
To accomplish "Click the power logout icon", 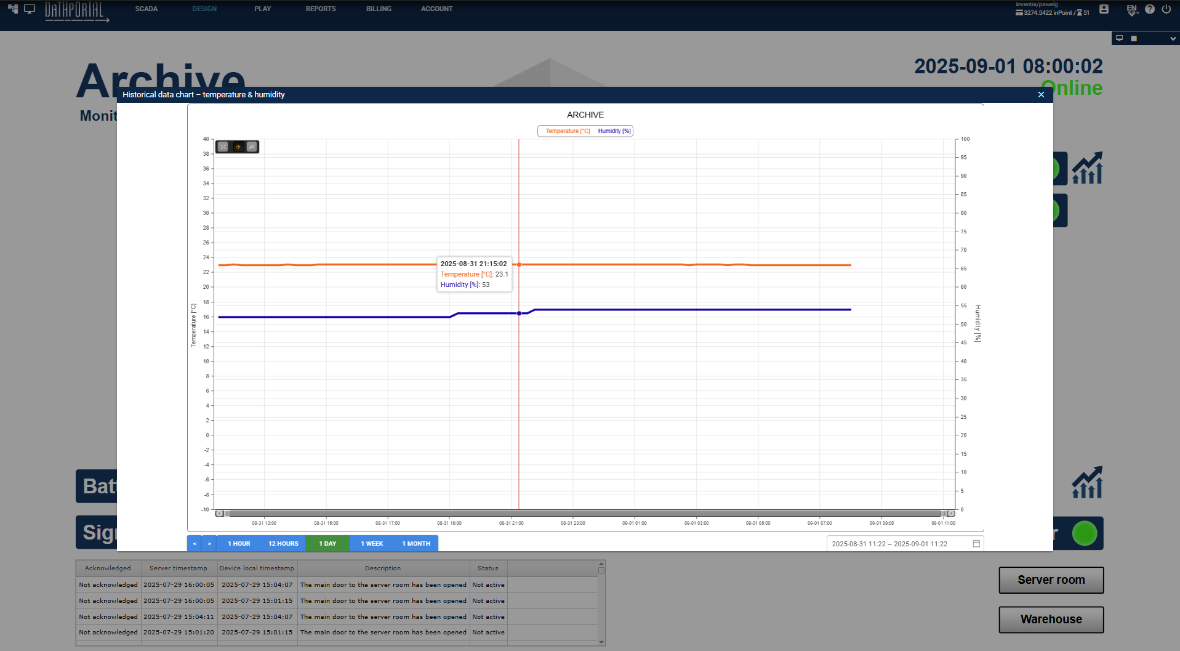I will [1166, 9].
